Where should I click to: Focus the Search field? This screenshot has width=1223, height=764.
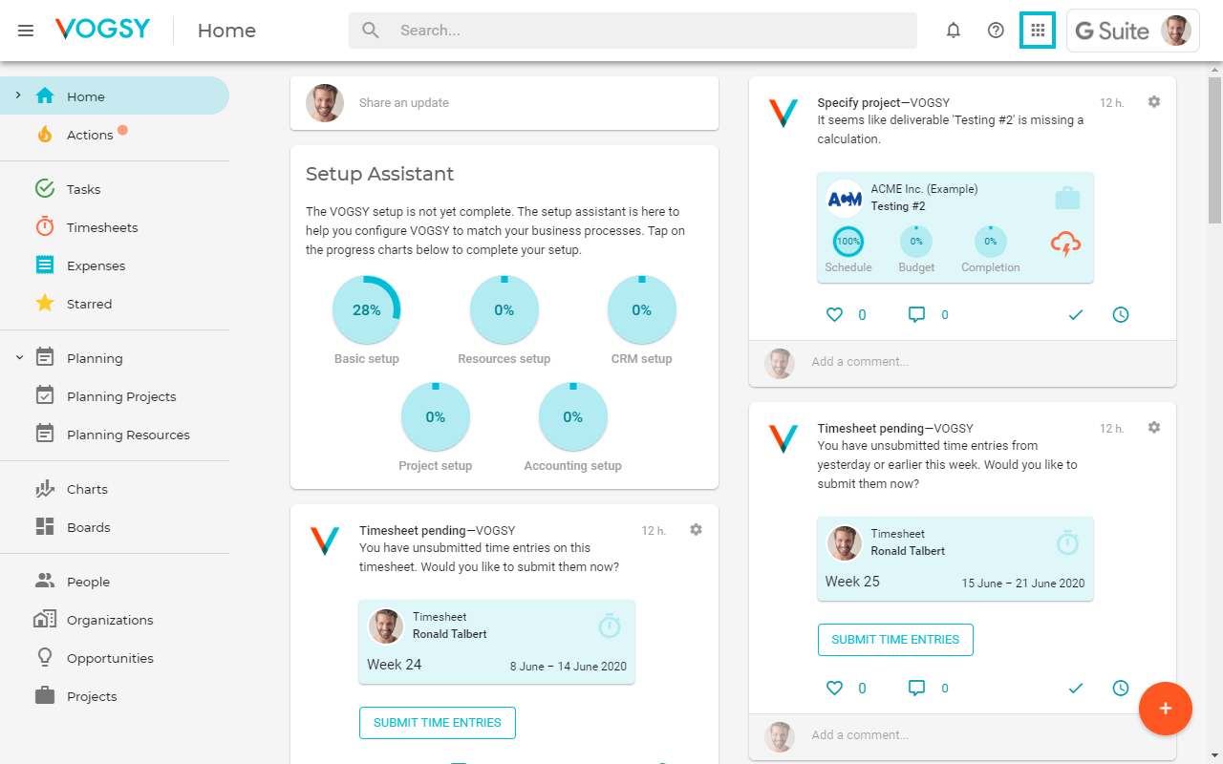click(x=633, y=31)
